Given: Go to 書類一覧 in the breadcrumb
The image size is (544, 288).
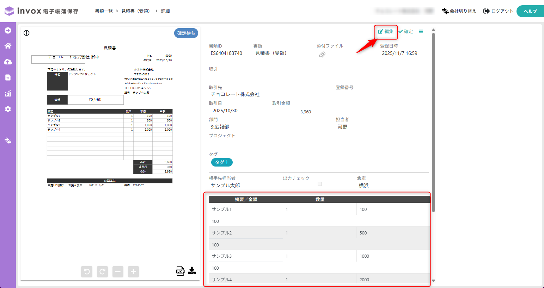Looking at the screenshot, I should [x=104, y=11].
